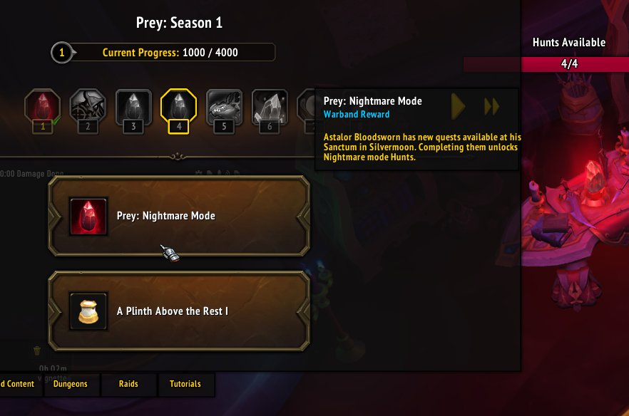Click the trash can icon at bottom left
Screen dimensions: 629x416
tap(37, 351)
